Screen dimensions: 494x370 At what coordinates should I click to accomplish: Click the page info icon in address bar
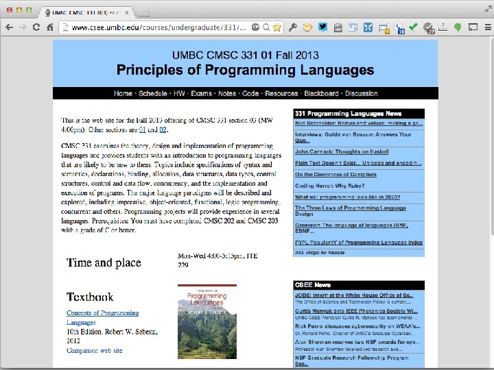(x=66, y=27)
